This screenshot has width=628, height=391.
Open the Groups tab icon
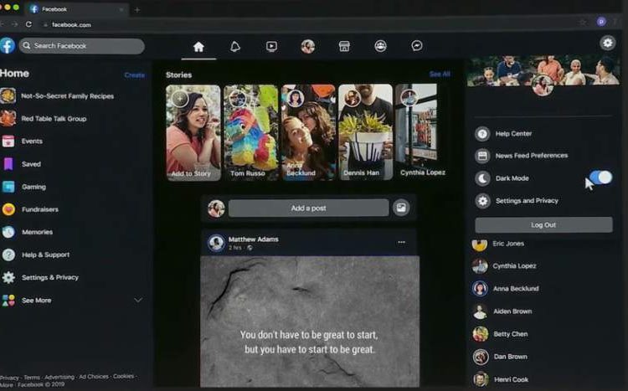click(x=380, y=46)
